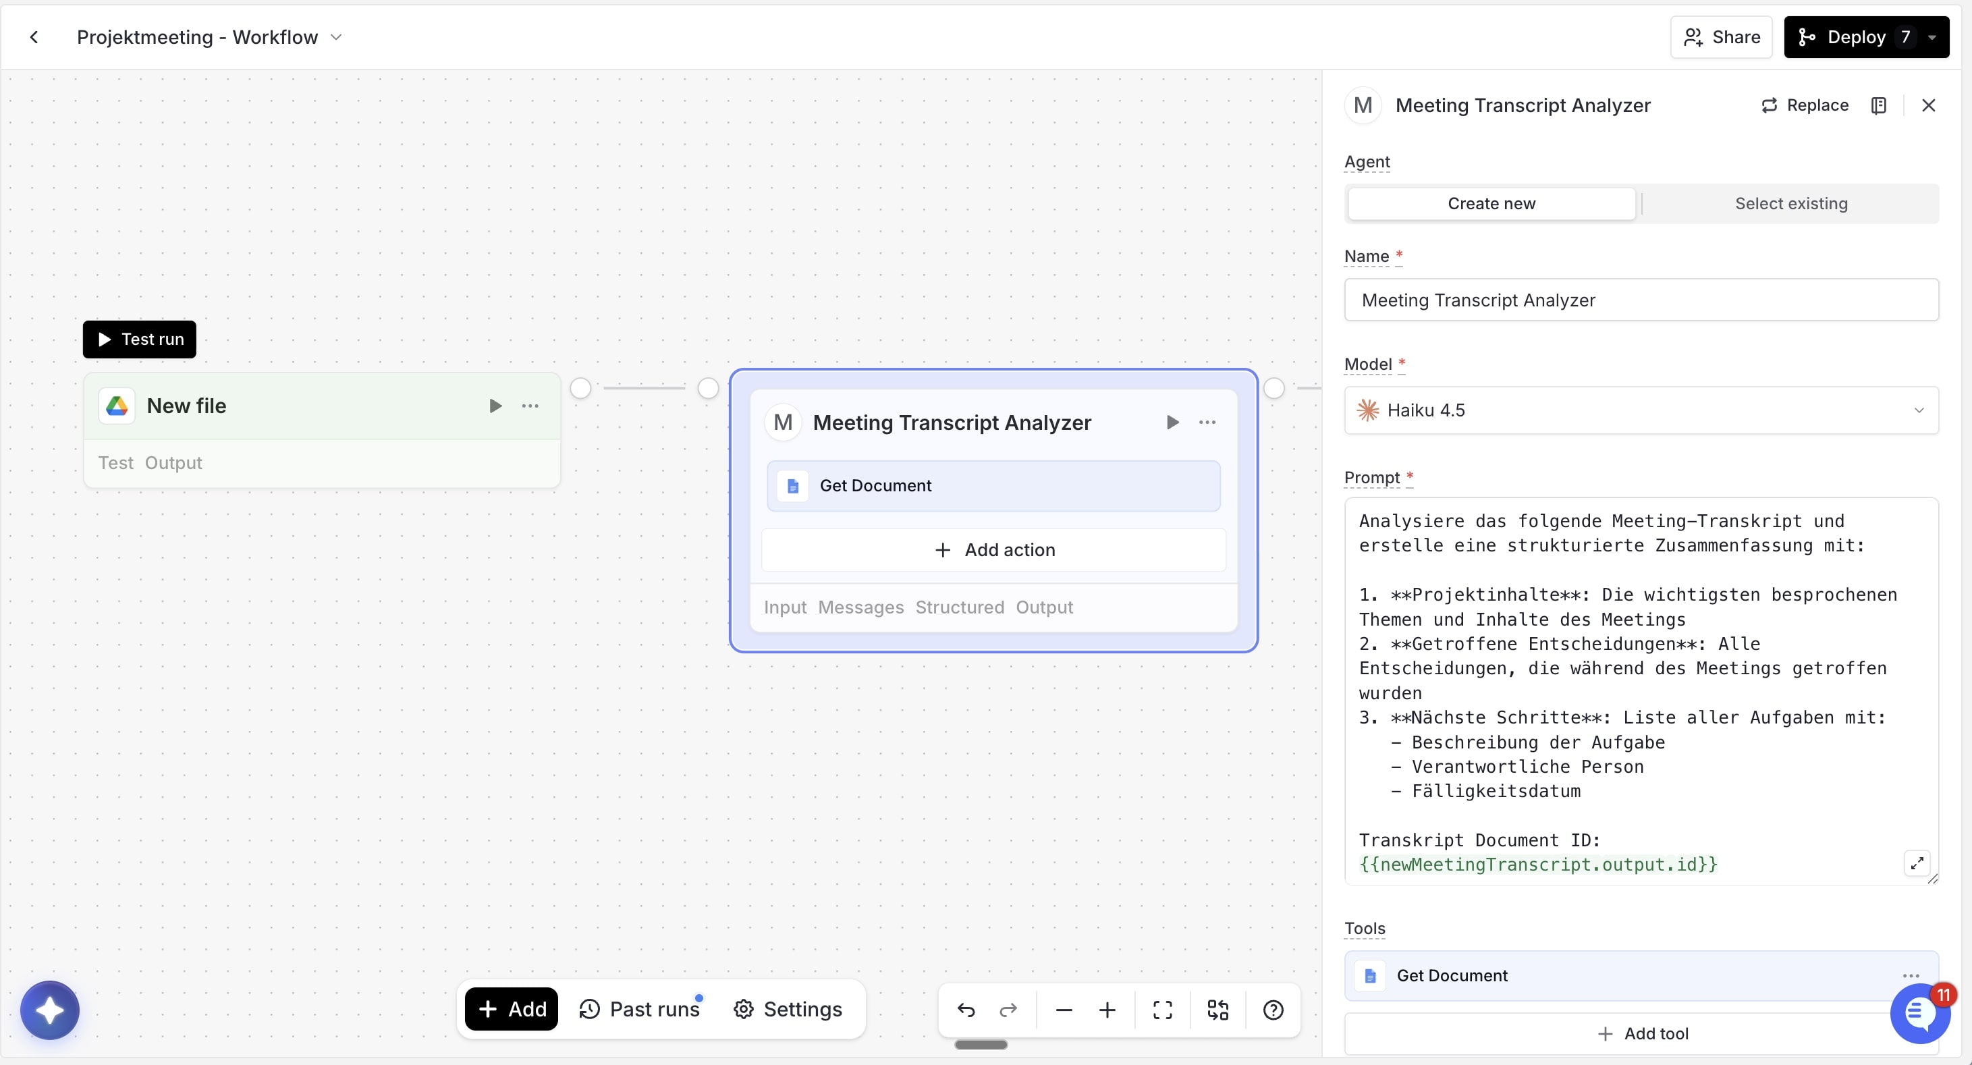Screen dimensions: 1972x1065
Task: Open New file node three-dots menu
Action: point(530,406)
